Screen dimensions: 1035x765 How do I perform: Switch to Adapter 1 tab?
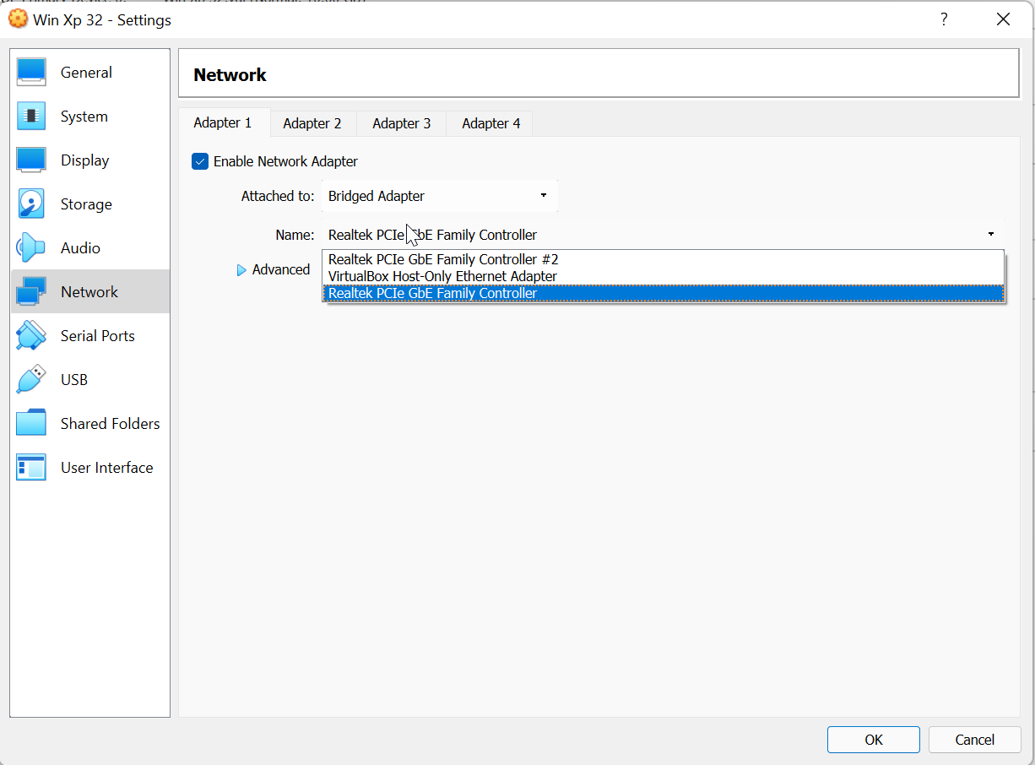click(x=223, y=122)
